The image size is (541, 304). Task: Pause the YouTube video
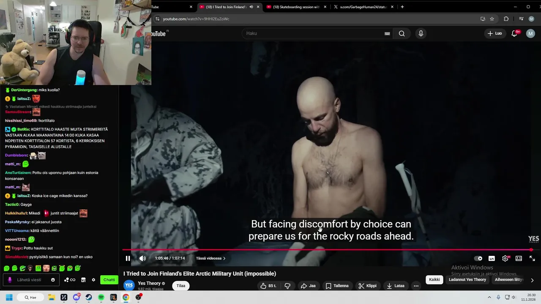128,258
